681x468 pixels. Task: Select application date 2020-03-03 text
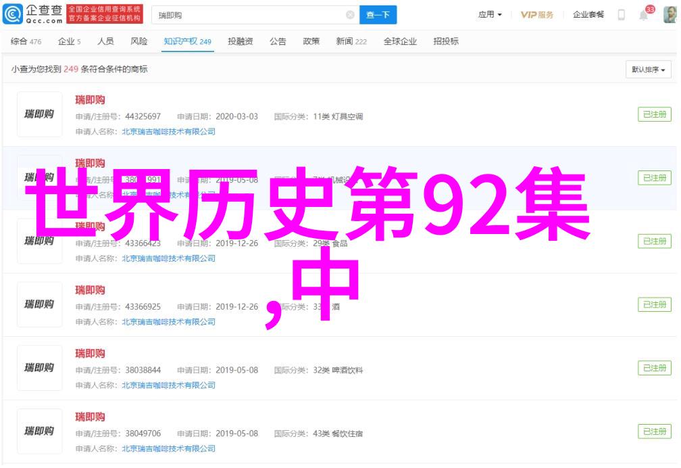click(236, 116)
